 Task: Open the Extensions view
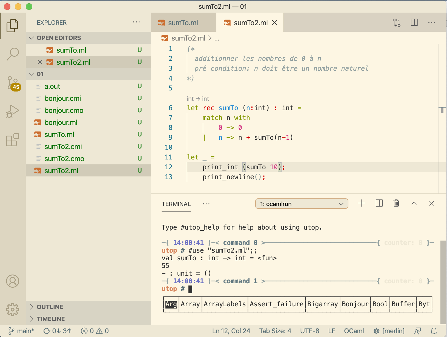(x=13, y=140)
